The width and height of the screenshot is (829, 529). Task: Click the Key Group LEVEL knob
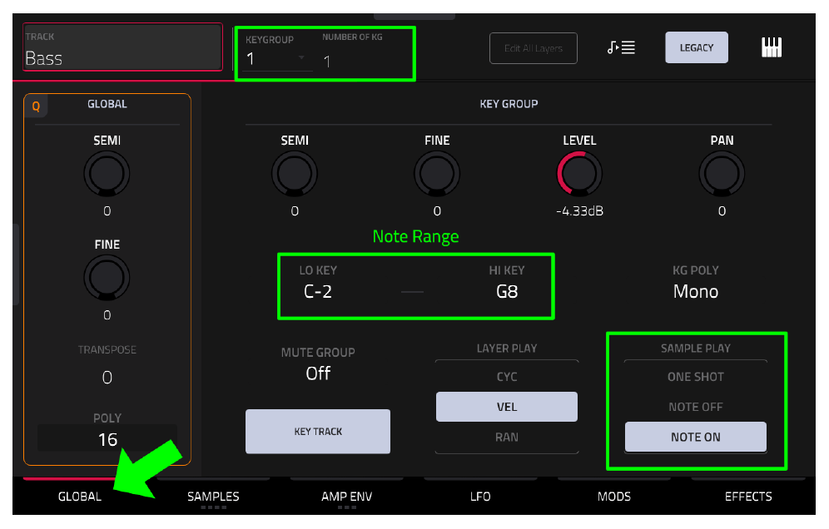pyautogui.click(x=579, y=173)
